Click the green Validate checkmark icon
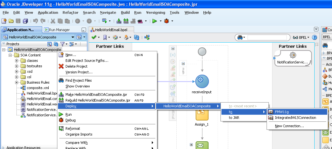The height and width of the screenshot is (149, 332). click(x=94, y=37)
